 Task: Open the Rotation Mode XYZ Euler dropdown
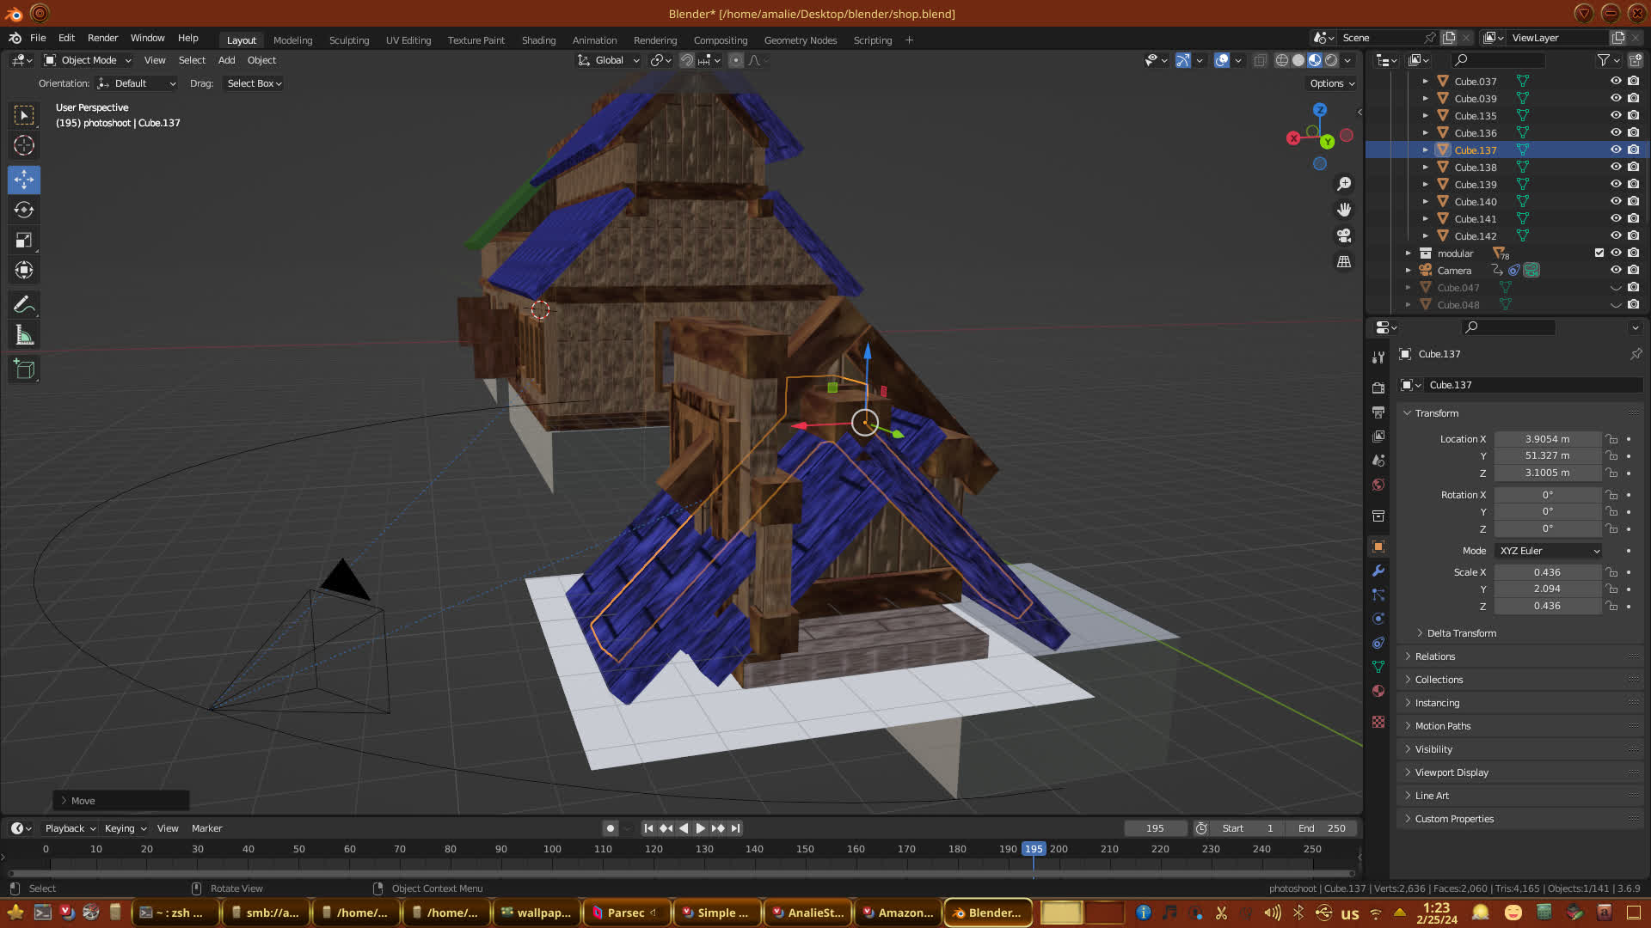[x=1549, y=551]
